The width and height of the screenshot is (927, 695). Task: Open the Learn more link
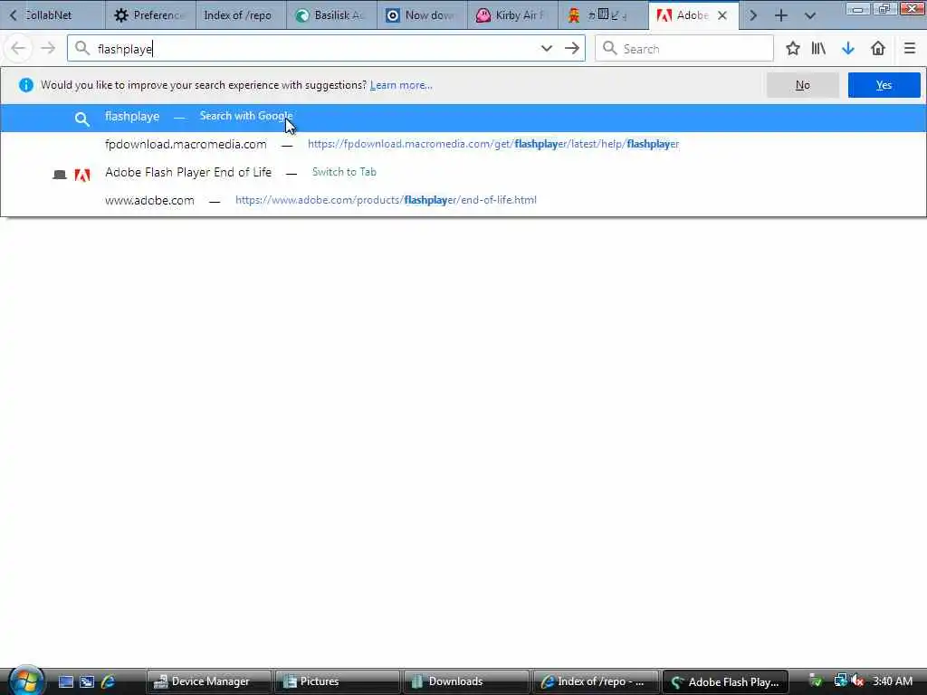tap(401, 85)
